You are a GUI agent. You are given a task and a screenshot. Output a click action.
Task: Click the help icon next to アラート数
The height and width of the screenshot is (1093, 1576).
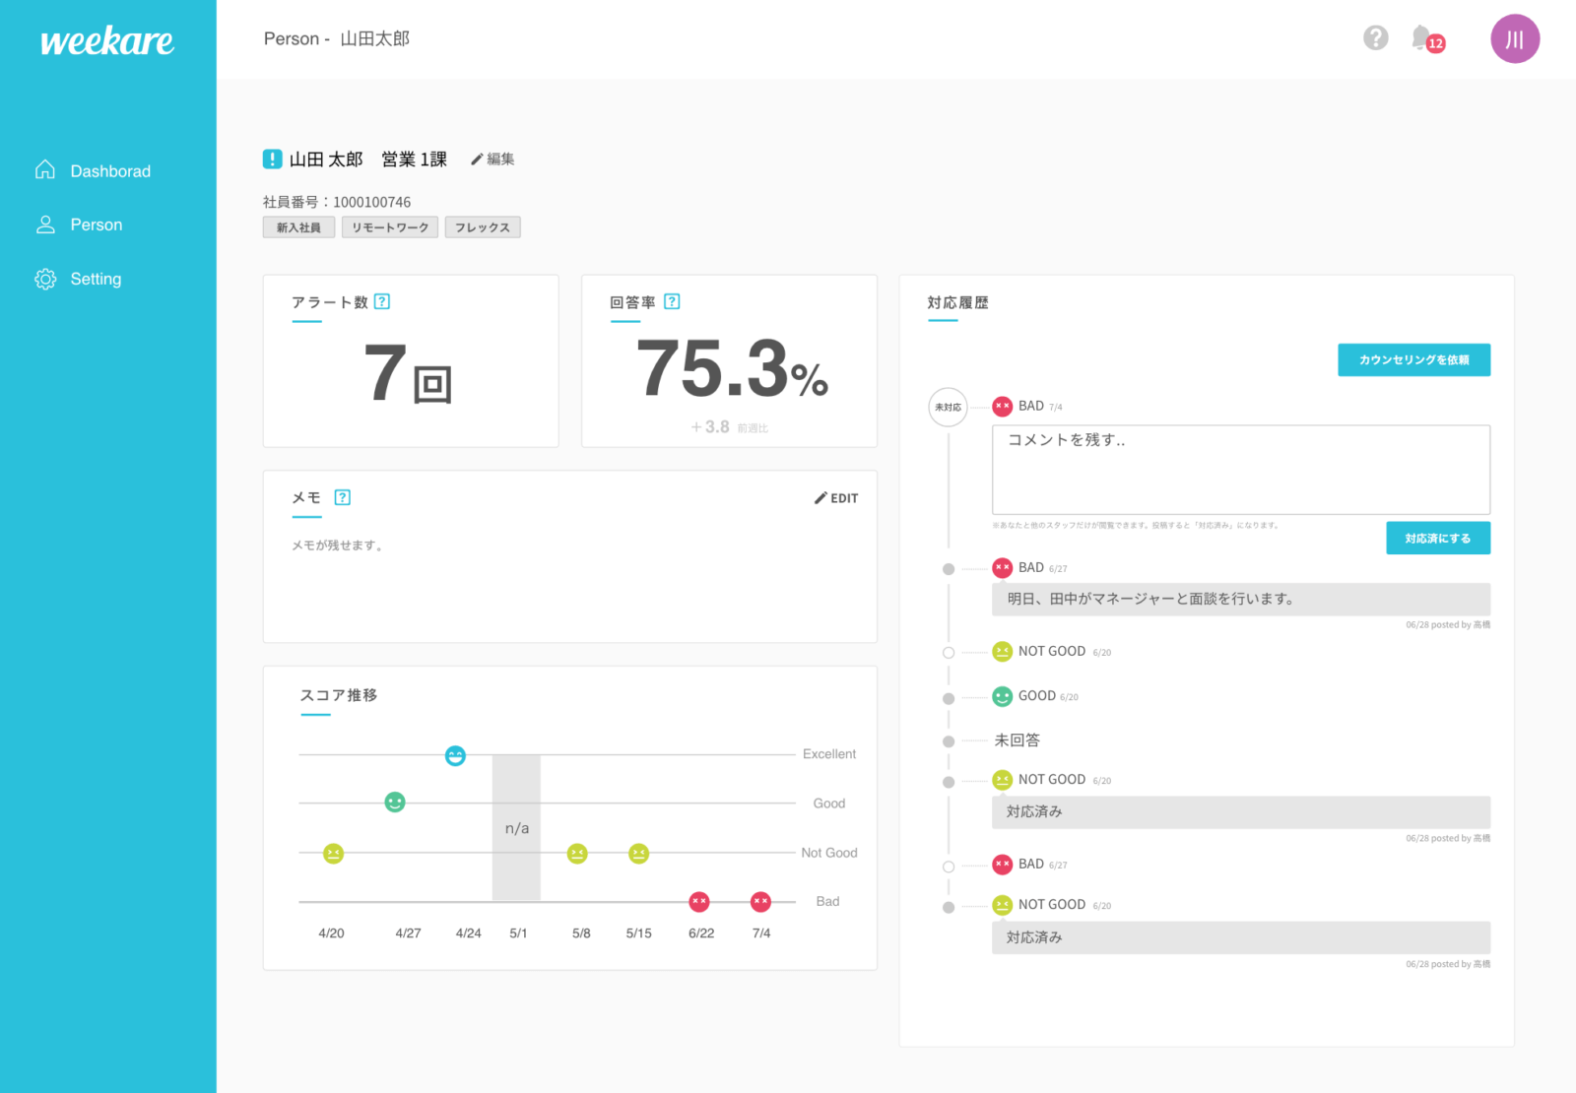pos(382,302)
